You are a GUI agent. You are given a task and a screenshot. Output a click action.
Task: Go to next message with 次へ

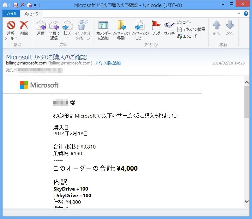230,28
